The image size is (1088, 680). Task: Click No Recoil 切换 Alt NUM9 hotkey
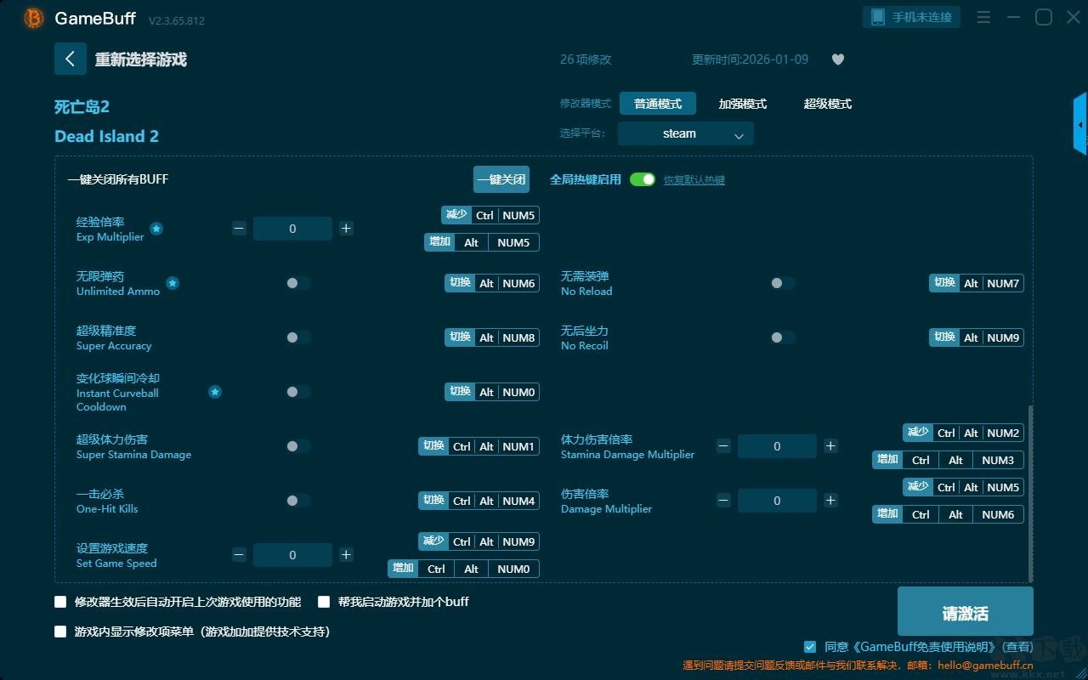[x=977, y=337]
